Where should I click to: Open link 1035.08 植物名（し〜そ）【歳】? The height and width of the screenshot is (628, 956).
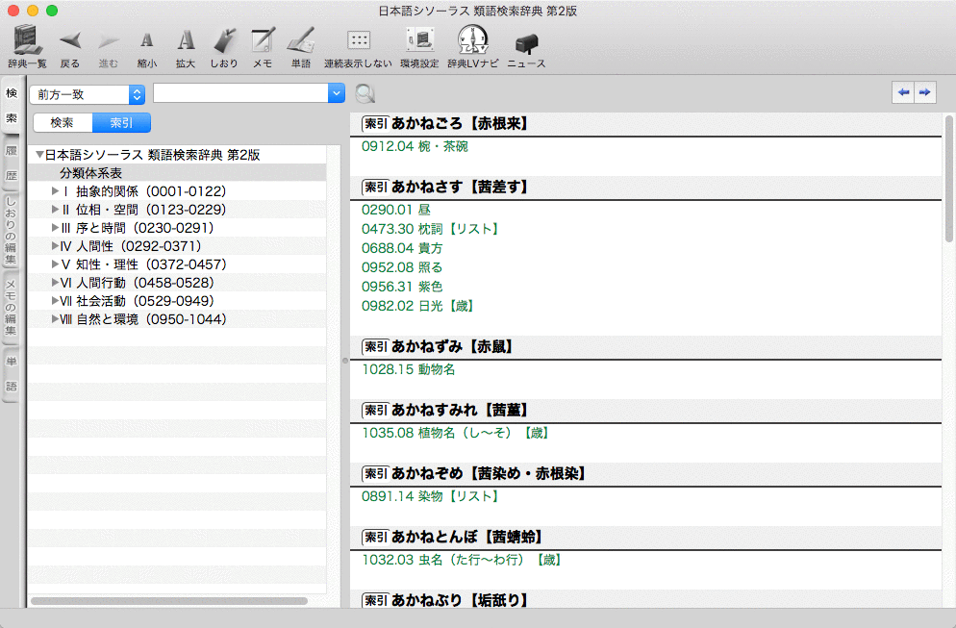pyautogui.click(x=456, y=433)
